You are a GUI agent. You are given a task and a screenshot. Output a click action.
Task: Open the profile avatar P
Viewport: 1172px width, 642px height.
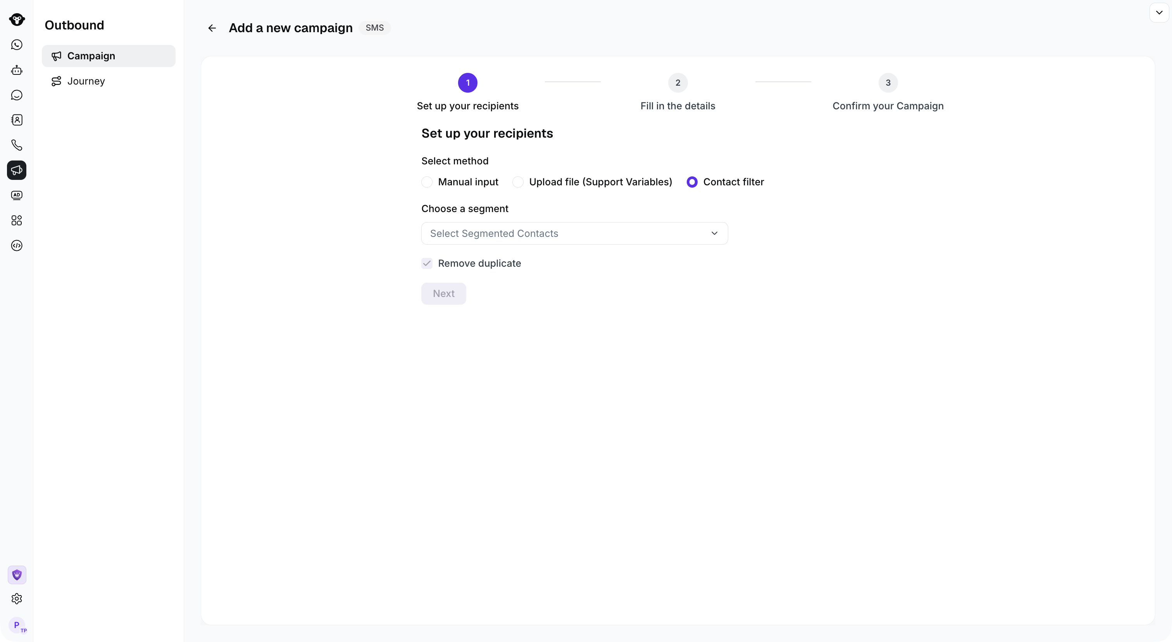pyautogui.click(x=17, y=625)
